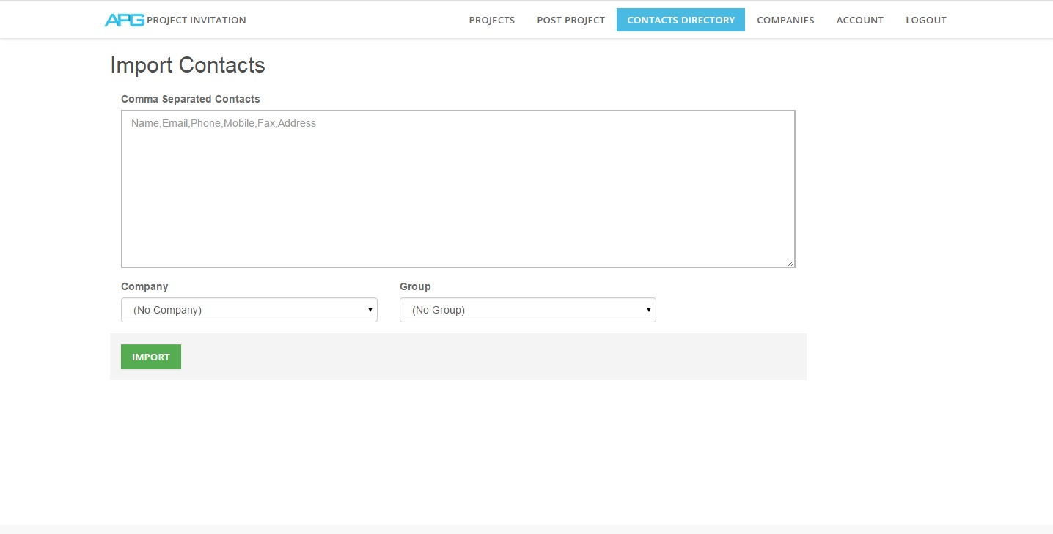Open the Company dropdown arrow
The width and height of the screenshot is (1053, 534).
coord(370,310)
